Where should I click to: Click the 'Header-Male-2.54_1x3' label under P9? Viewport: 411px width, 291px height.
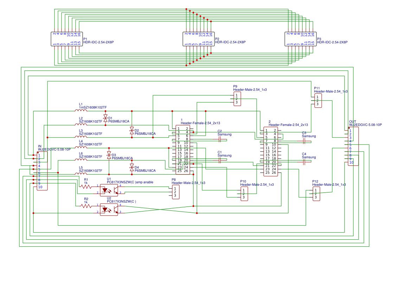coord(250,90)
